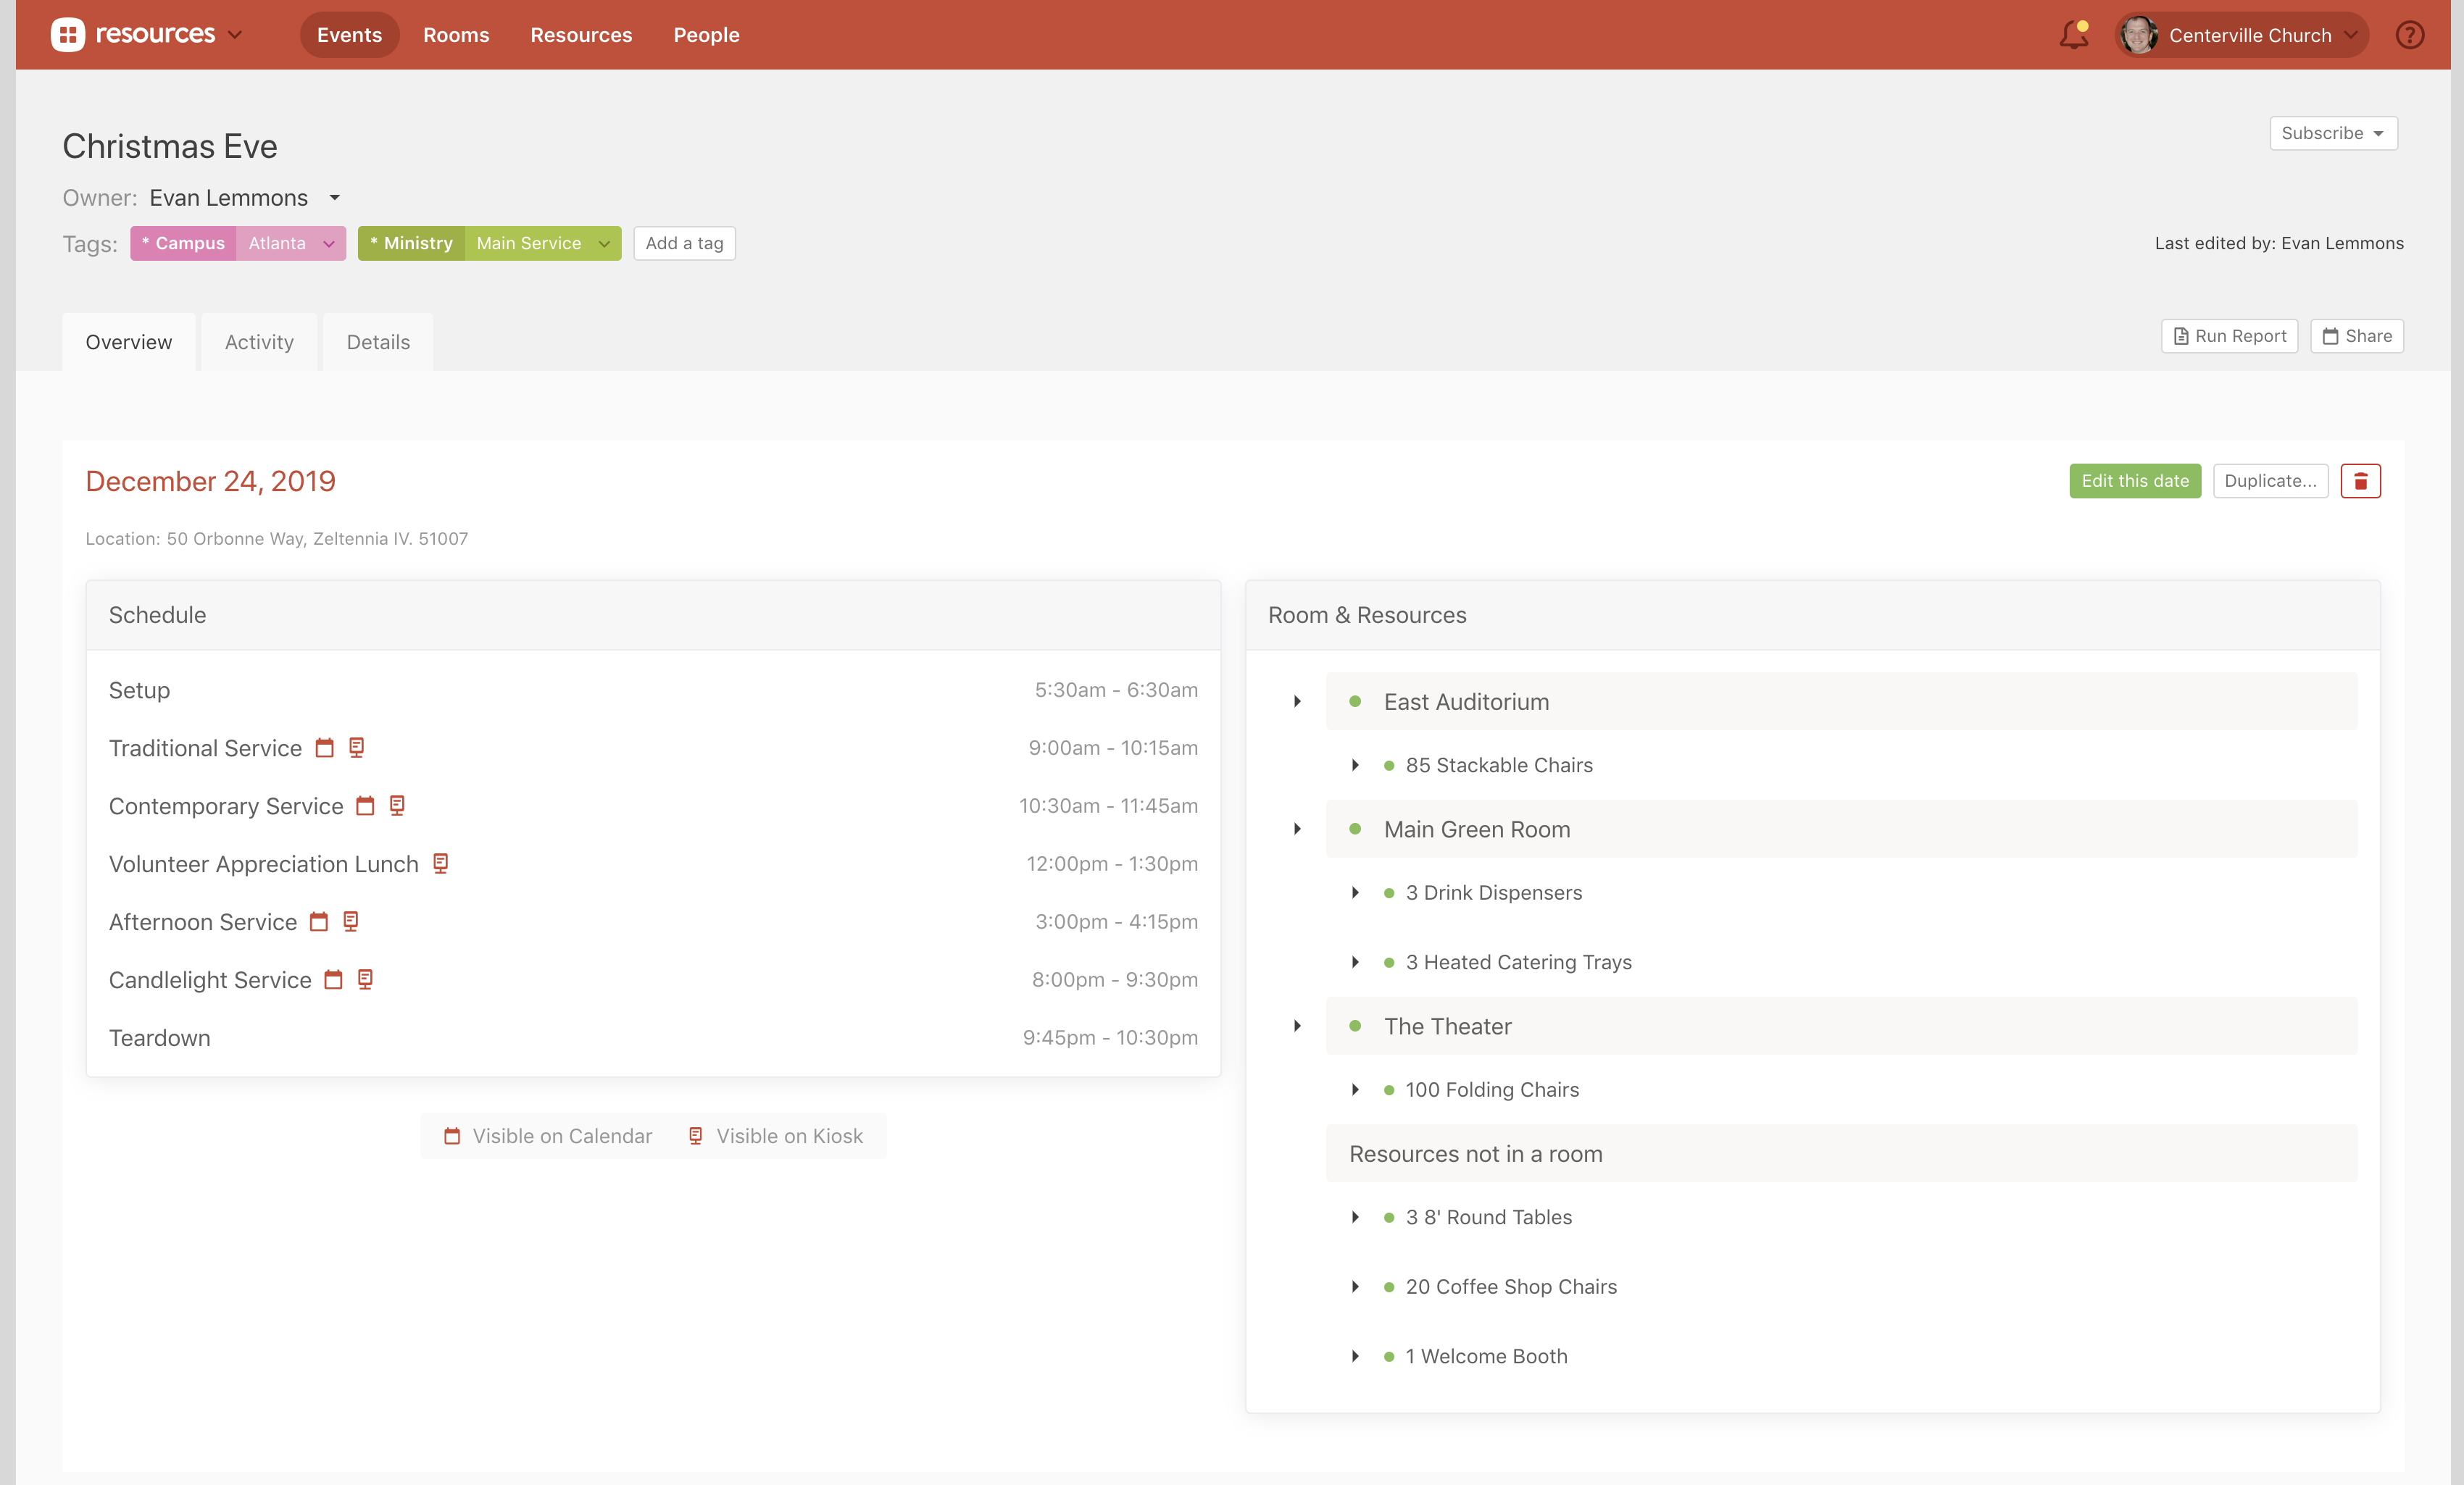The width and height of the screenshot is (2464, 1485).
Task: Open the help question mark icon
Action: click(x=2410, y=35)
